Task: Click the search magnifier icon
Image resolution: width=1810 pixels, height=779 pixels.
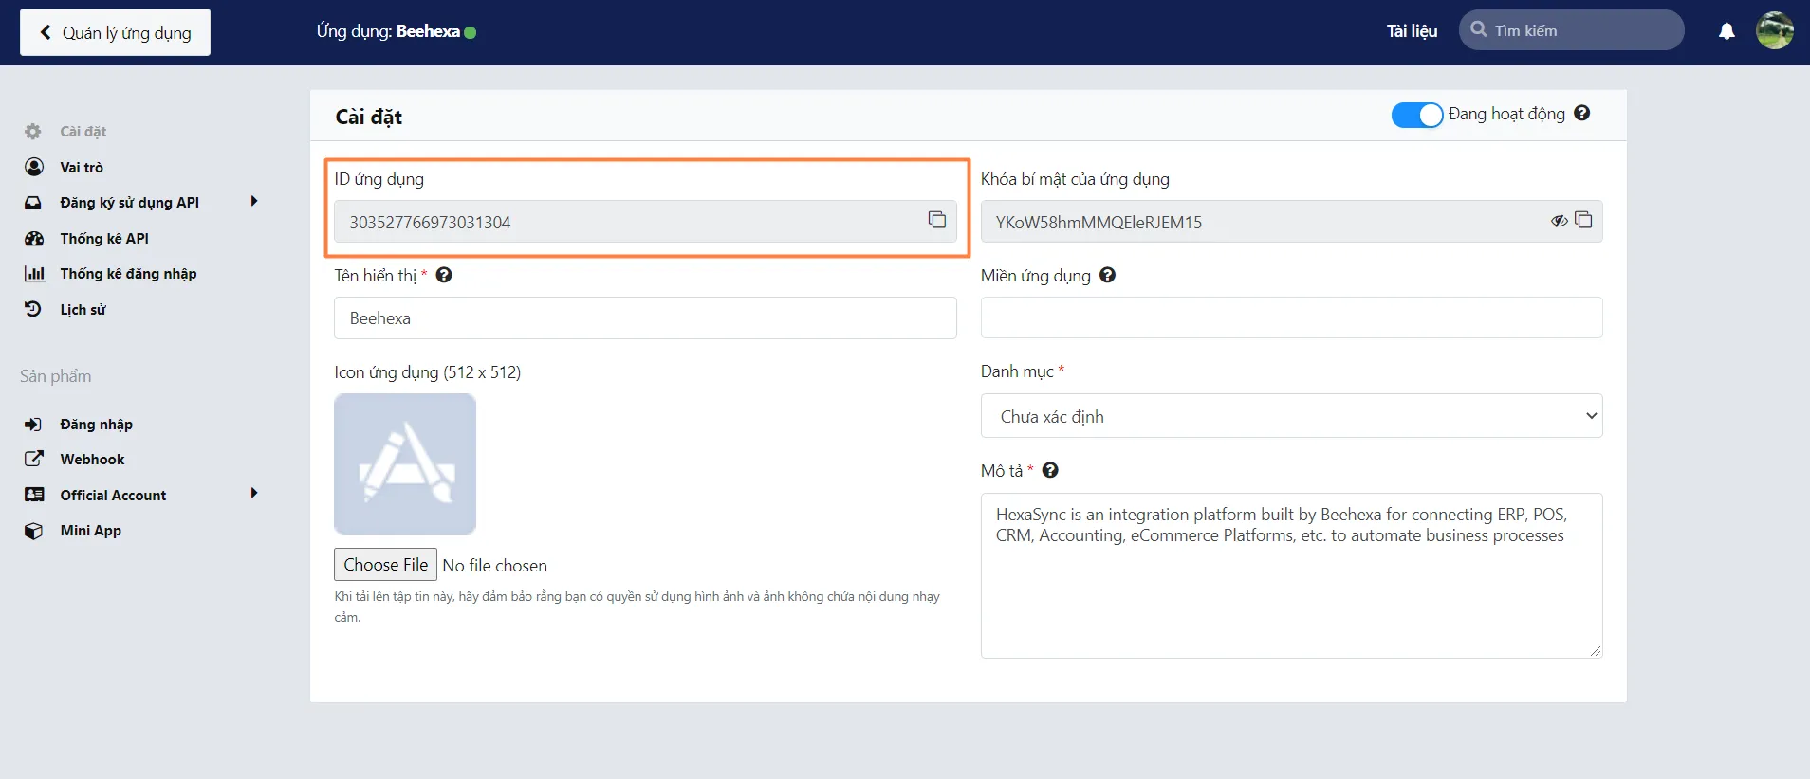Action: click(x=1478, y=29)
